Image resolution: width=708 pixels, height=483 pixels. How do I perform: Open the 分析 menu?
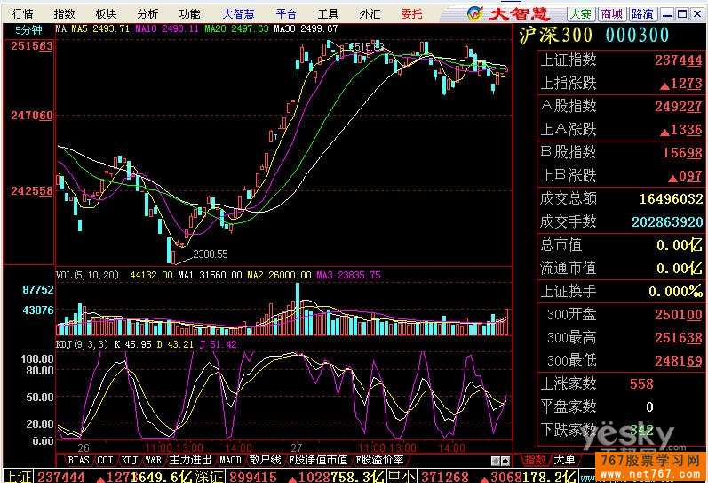pyautogui.click(x=147, y=14)
